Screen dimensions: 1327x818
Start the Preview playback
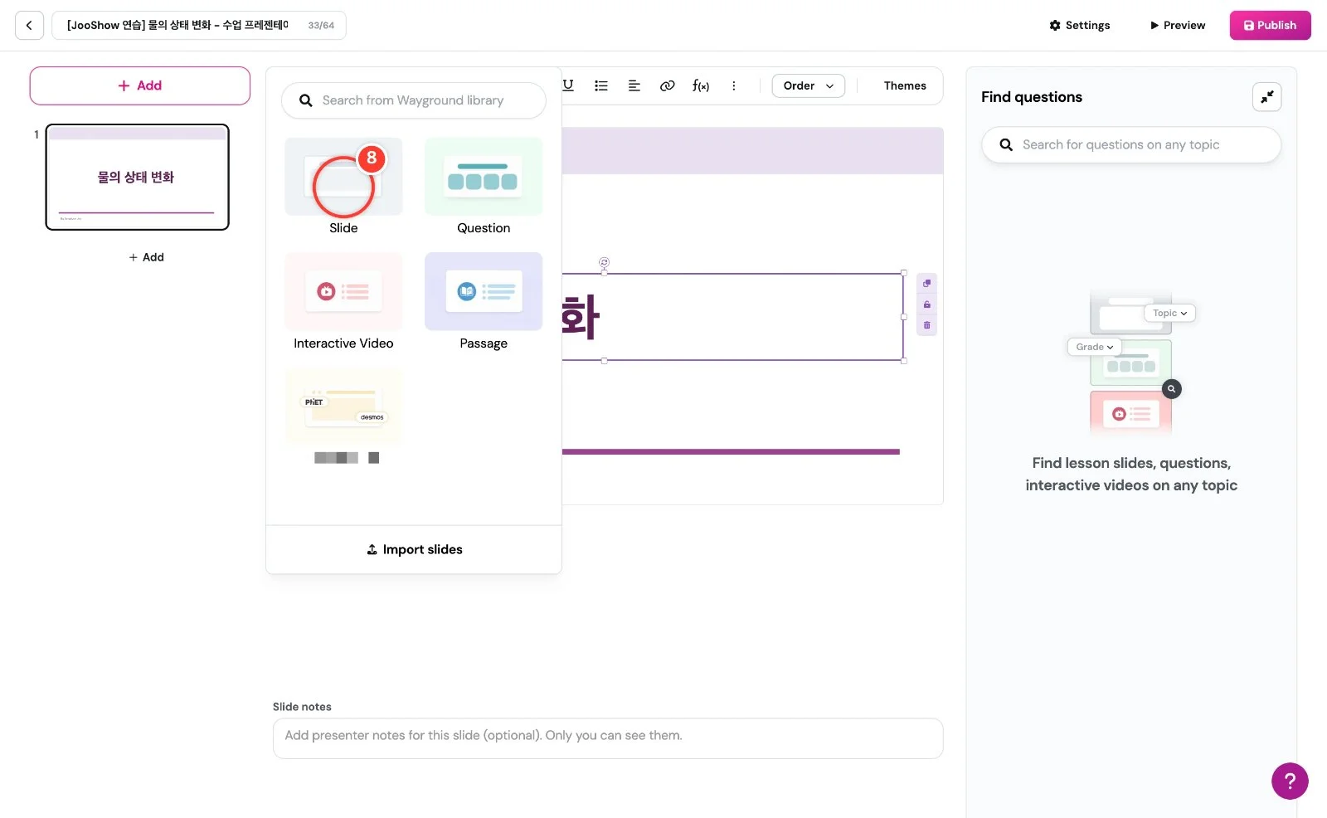(x=1177, y=26)
